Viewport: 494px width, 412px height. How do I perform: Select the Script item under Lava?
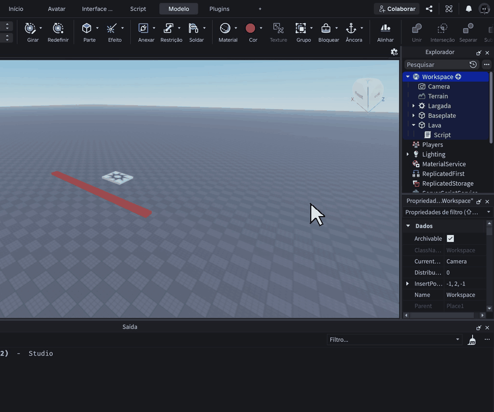pos(442,135)
